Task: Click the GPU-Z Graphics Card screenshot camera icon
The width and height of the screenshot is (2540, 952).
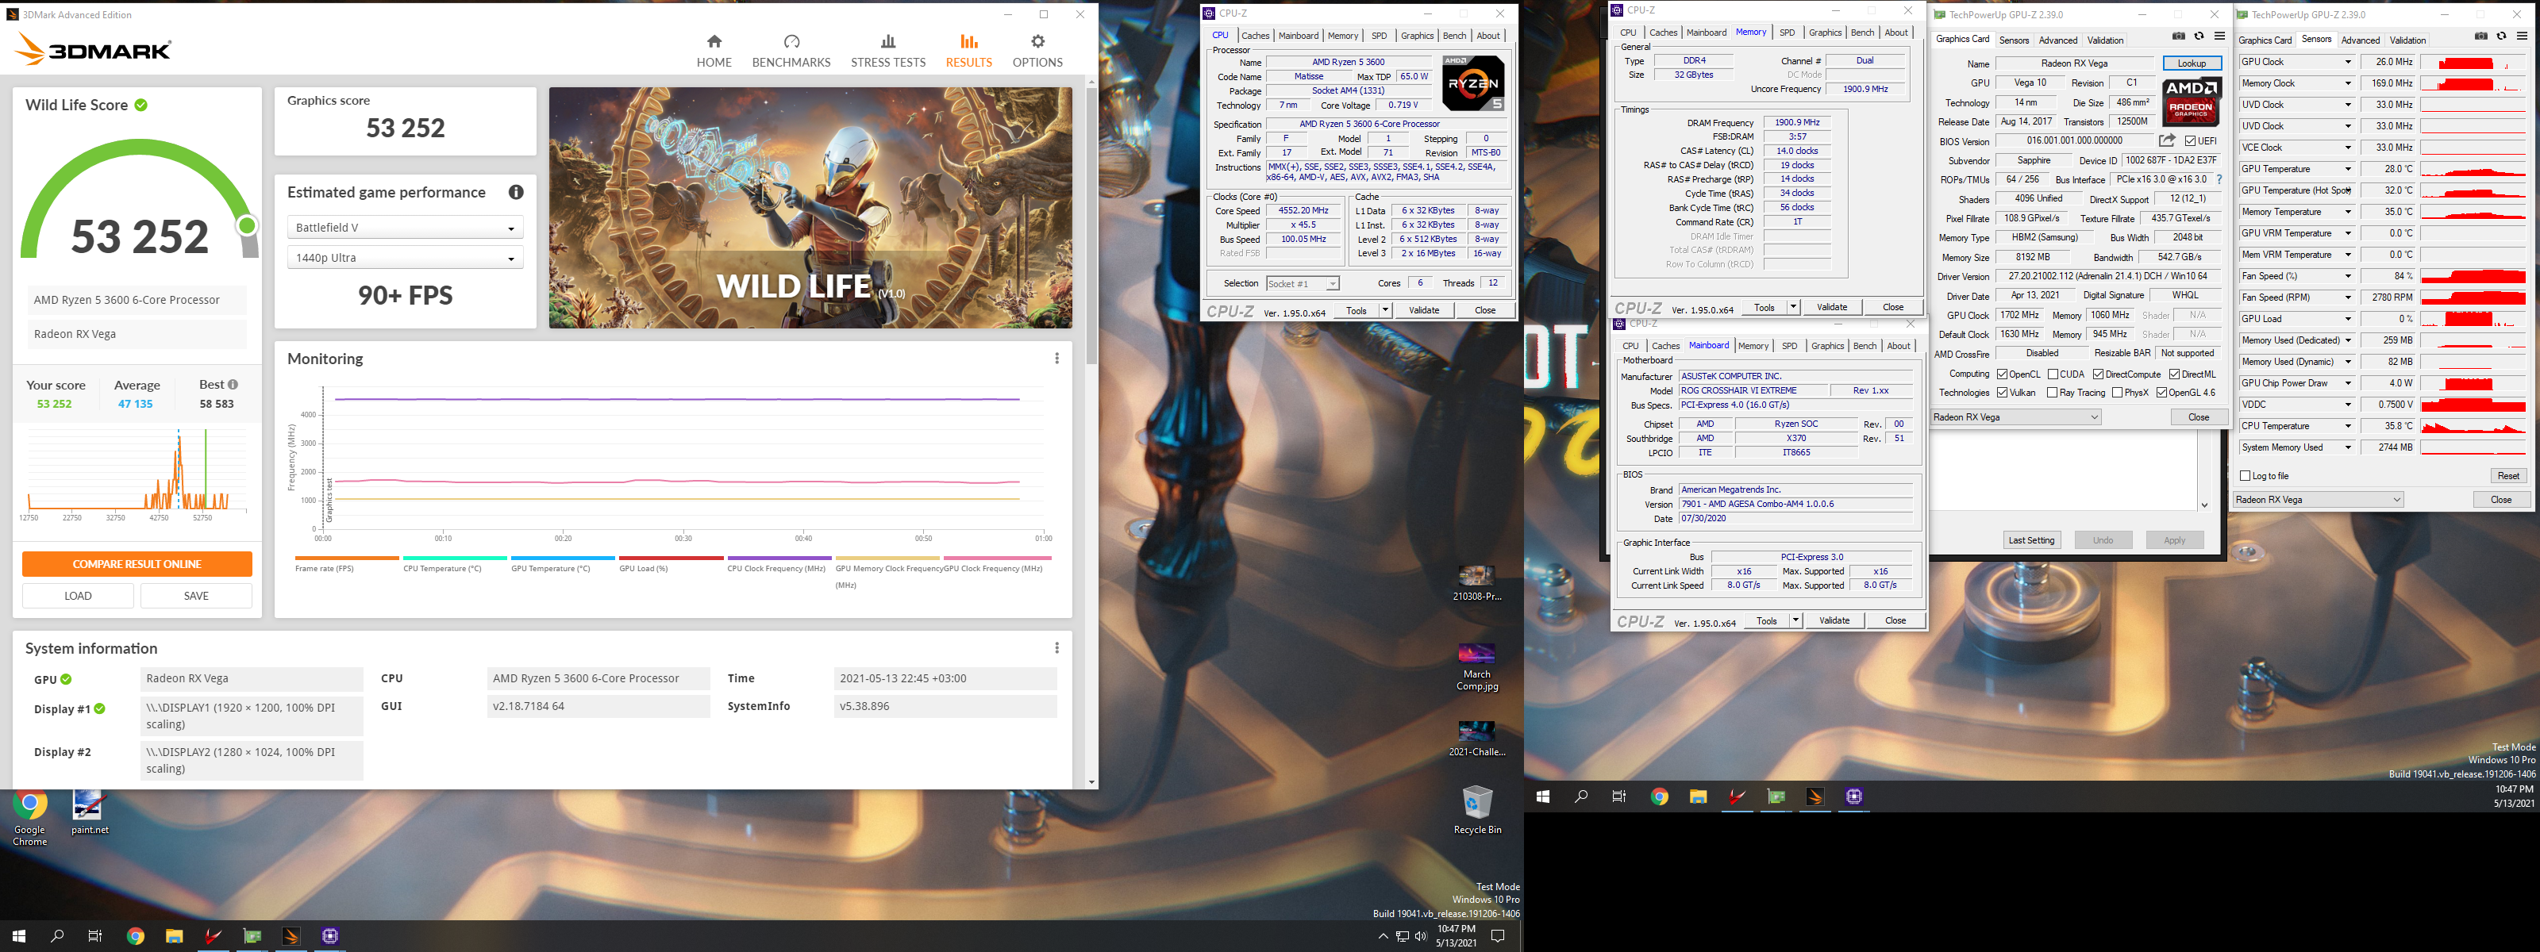Action: click(x=2178, y=36)
